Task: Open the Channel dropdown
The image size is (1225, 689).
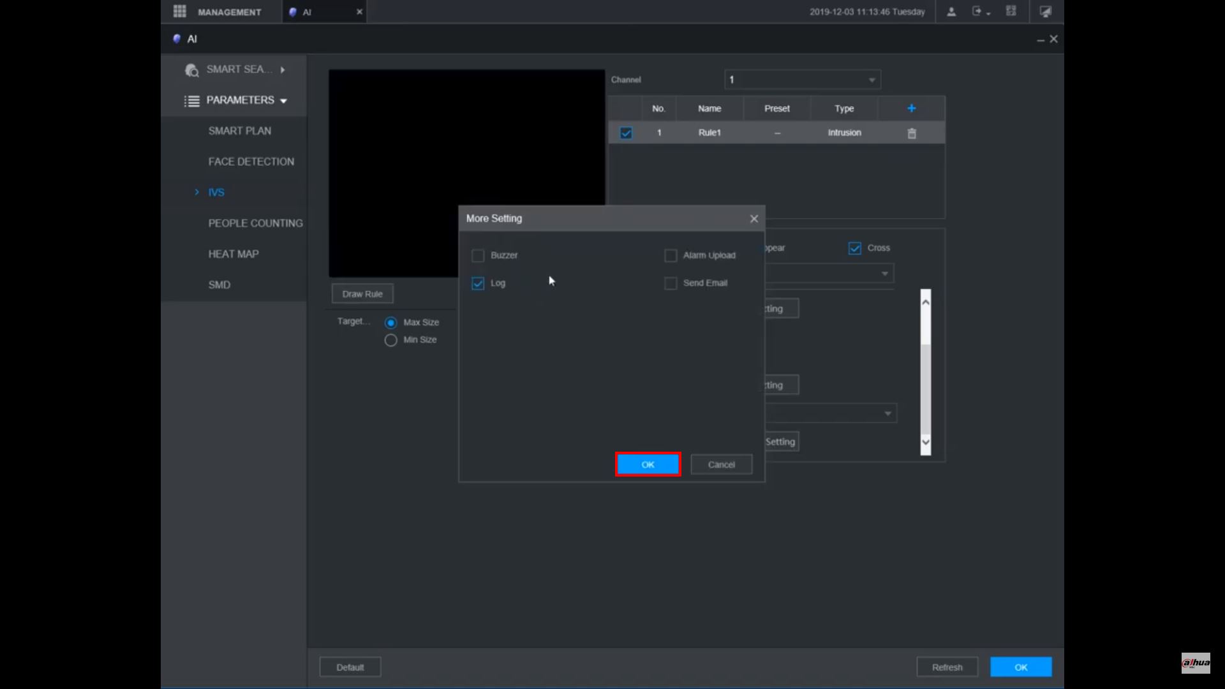Action: 802,80
